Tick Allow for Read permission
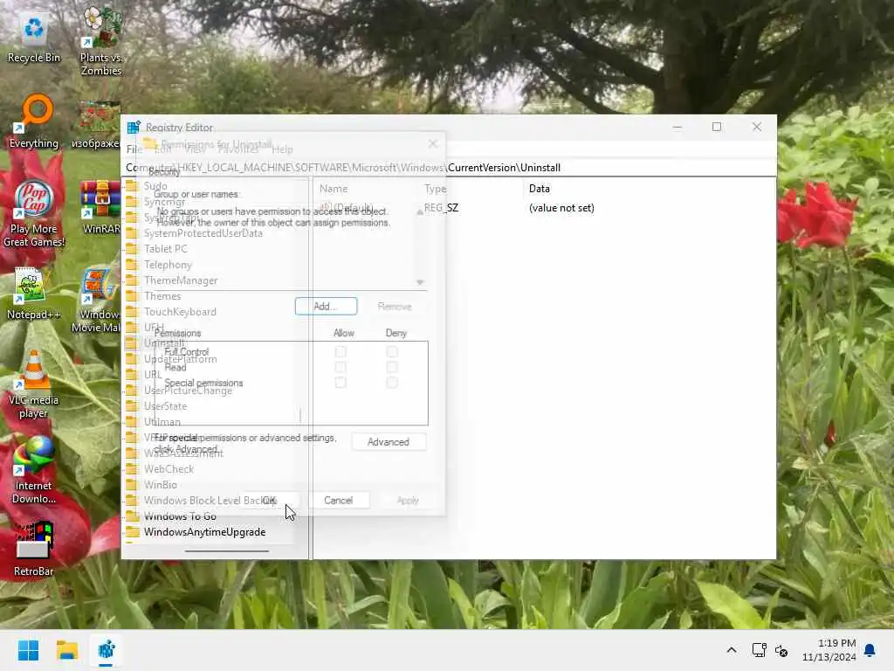This screenshot has width=894, height=671. point(340,367)
